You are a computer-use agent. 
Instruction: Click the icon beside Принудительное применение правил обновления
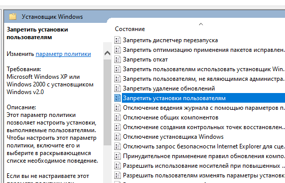click(117, 156)
